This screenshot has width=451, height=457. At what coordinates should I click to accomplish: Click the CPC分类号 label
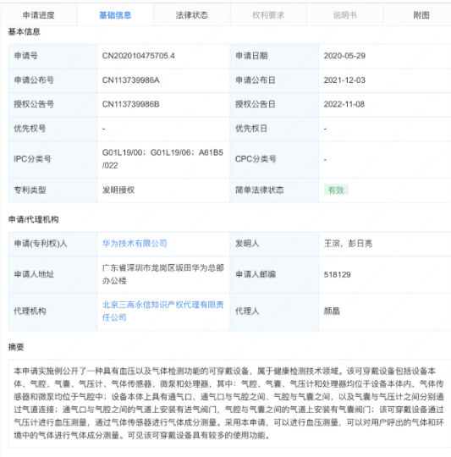256,159
